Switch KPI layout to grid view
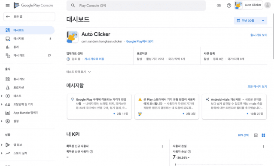The width and height of the screenshot is (274, 166). (263, 135)
